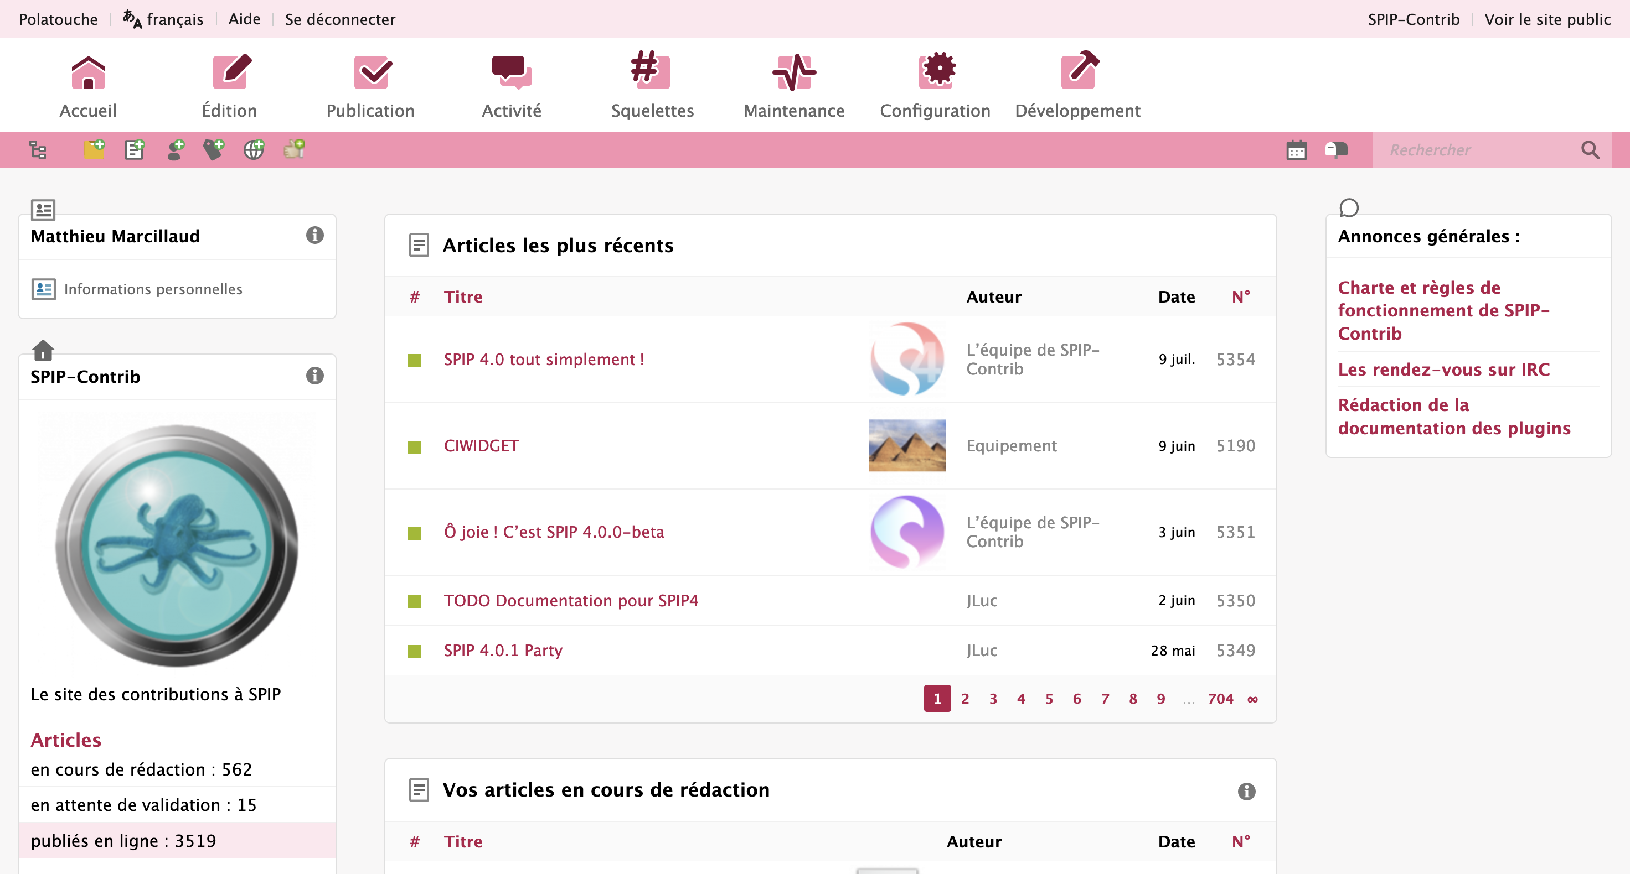This screenshot has width=1630, height=874.
Task: Open the Squelettes menu
Action: [652, 86]
